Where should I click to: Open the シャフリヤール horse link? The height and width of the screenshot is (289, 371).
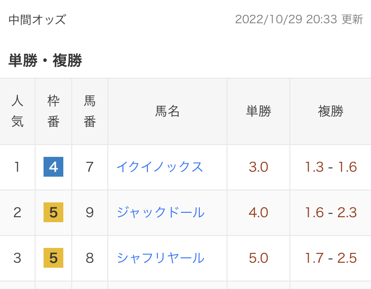pyautogui.click(x=160, y=258)
